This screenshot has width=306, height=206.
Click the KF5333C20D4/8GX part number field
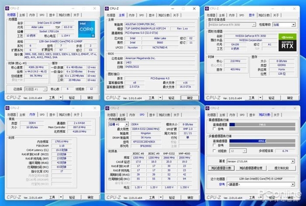tap(145, 142)
